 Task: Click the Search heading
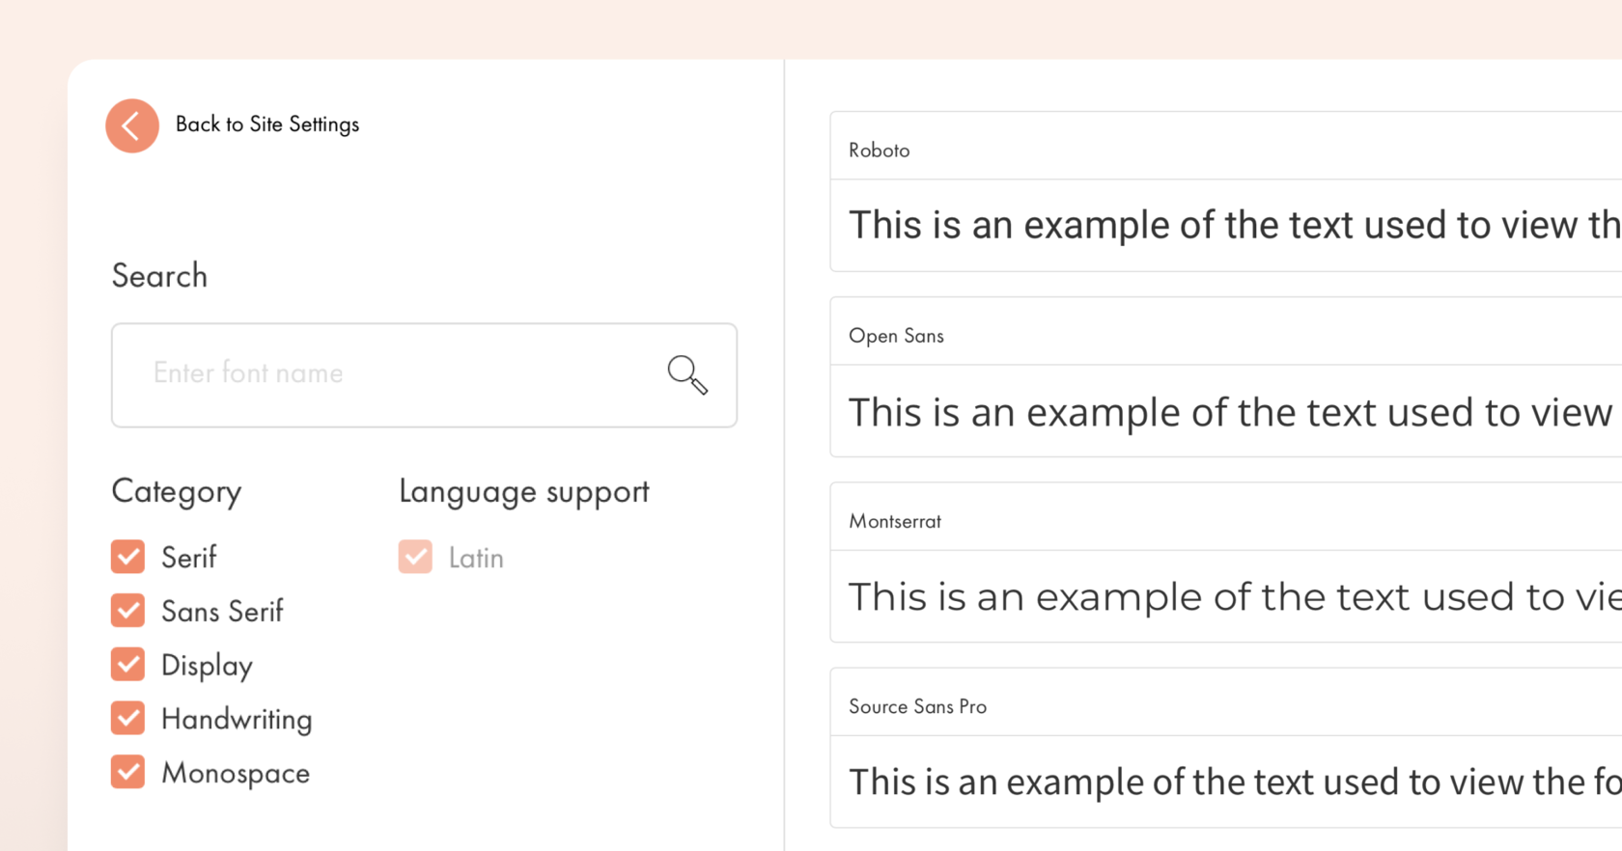pyautogui.click(x=159, y=276)
